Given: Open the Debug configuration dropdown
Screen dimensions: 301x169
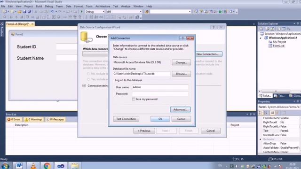Looking at the screenshot, I should (x=103, y=12).
